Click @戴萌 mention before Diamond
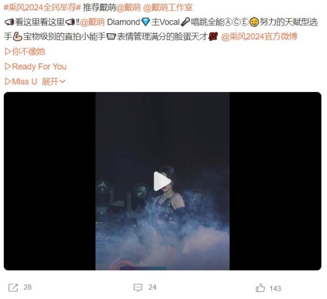The image size is (327, 299). 92,22
